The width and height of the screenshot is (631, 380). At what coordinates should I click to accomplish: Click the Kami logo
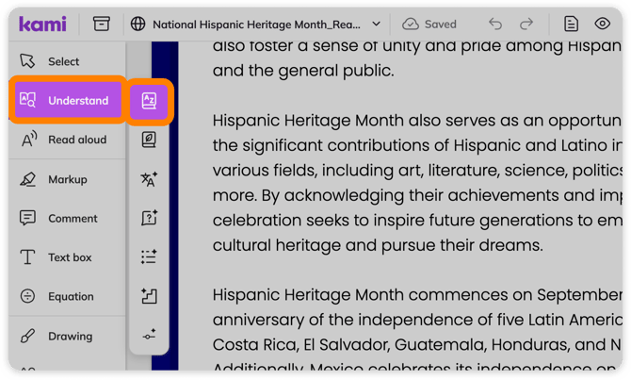(42, 25)
